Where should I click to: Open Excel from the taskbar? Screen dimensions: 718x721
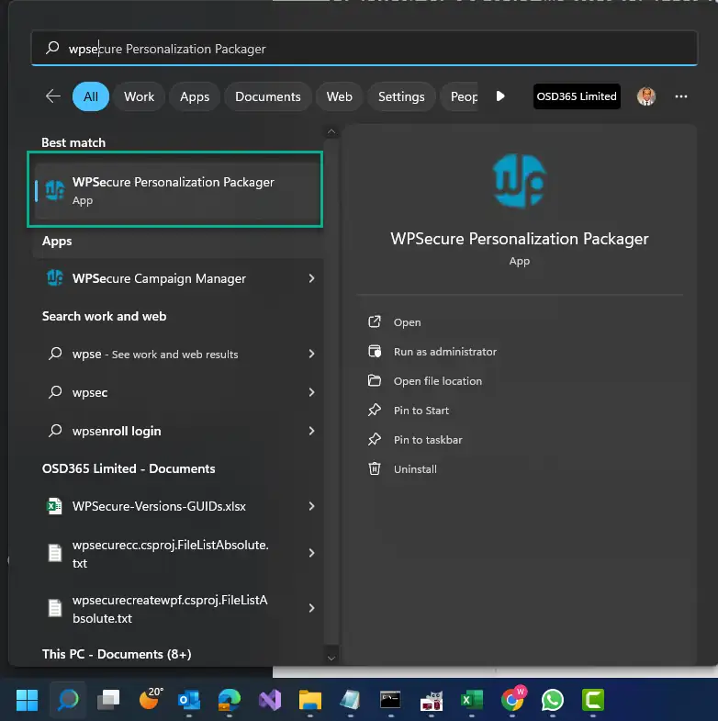click(472, 700)
